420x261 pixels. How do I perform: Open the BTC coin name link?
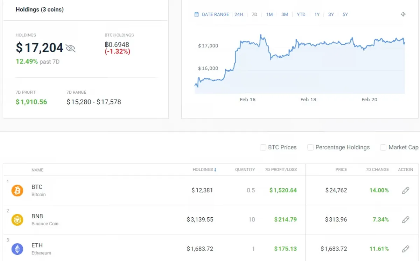pos(37,187)
